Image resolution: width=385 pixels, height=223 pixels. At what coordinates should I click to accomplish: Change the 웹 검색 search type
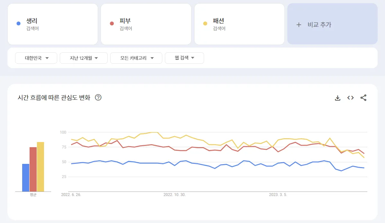pos(184,58)
